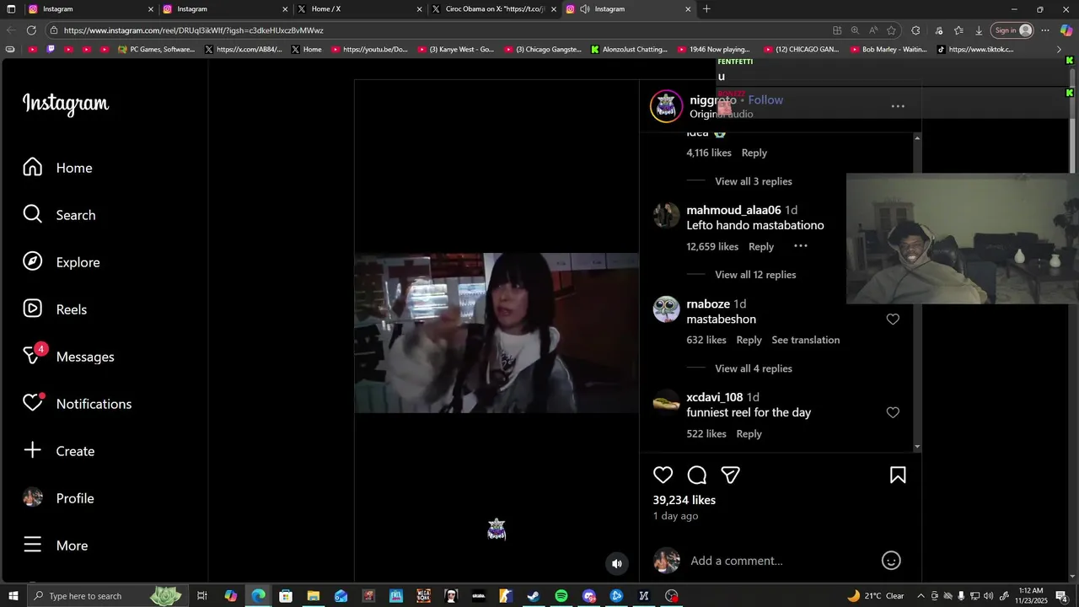This screenshot has height=607, width=1079.
Task: View all 4 replies
Action: tap(754, 368)
